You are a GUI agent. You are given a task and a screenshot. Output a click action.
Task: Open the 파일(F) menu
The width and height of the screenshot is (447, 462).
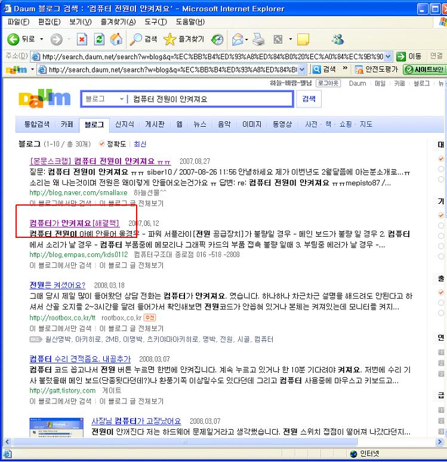(19, 22)
